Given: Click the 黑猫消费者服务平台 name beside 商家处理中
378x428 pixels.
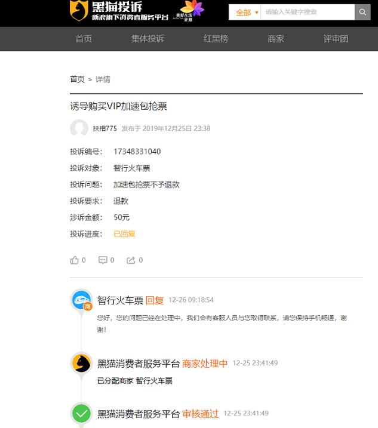Looking at the screenshot, I should pos(139,364).
